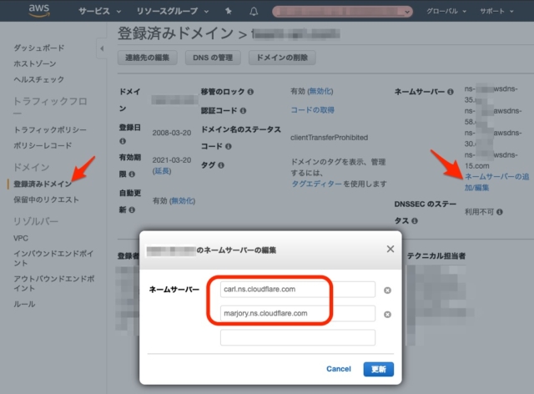Show info icon beside 有効期限

[x=132, y=174]
